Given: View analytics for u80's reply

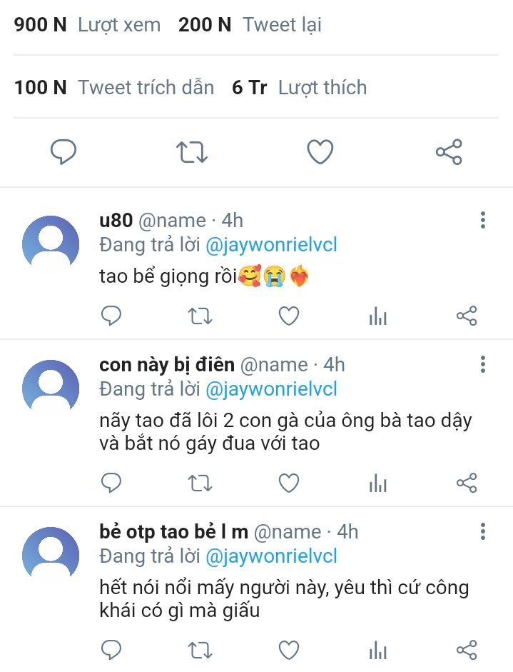Looking at the screenshot, I should coord(377,316).
